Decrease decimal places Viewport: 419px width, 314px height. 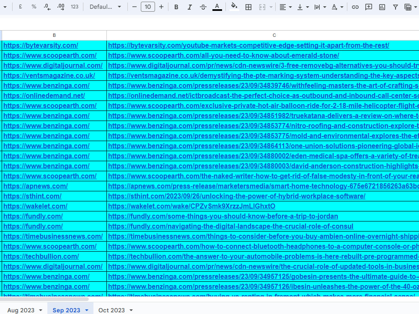(x=47, y=7)
